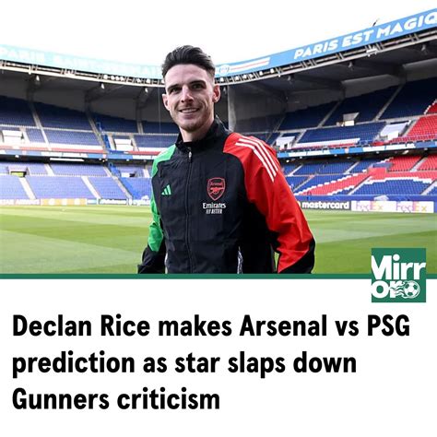The image size is (437, 437).
Task: Click the 'Gunners criticism' headline line
Action: pyautogui.click(x=116, y=399)
